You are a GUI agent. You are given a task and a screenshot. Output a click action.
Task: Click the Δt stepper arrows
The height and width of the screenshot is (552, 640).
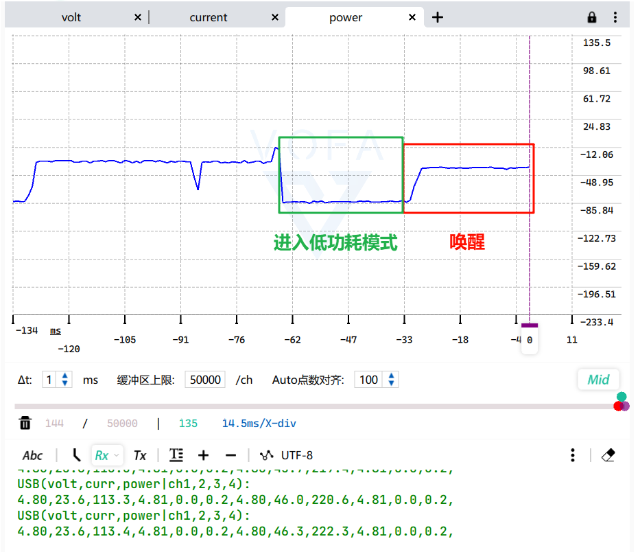point(65,380)
